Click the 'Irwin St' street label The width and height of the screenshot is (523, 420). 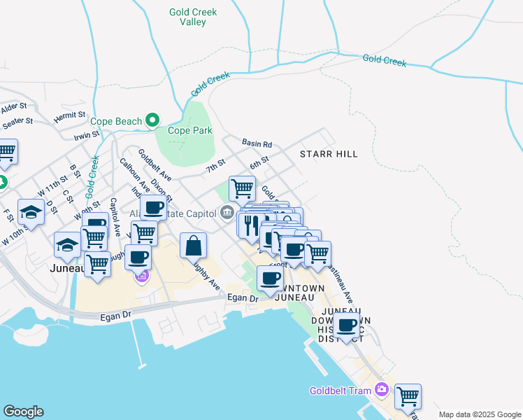click(x=87, y=136)
